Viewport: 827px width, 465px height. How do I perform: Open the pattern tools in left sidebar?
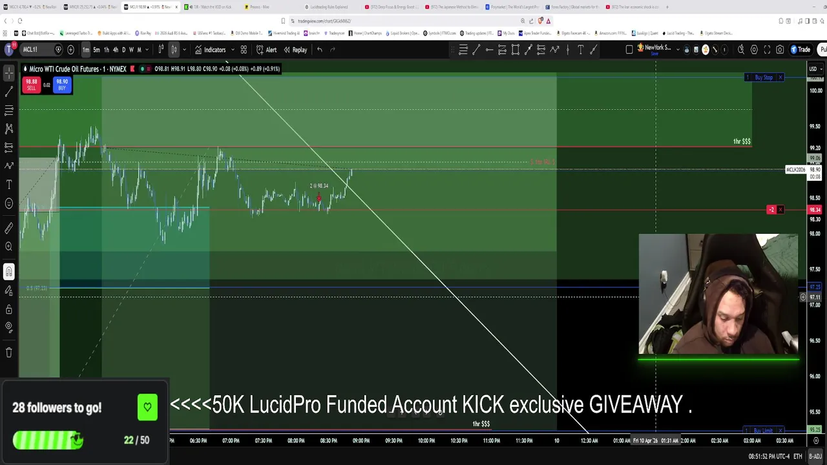point(9,129)
